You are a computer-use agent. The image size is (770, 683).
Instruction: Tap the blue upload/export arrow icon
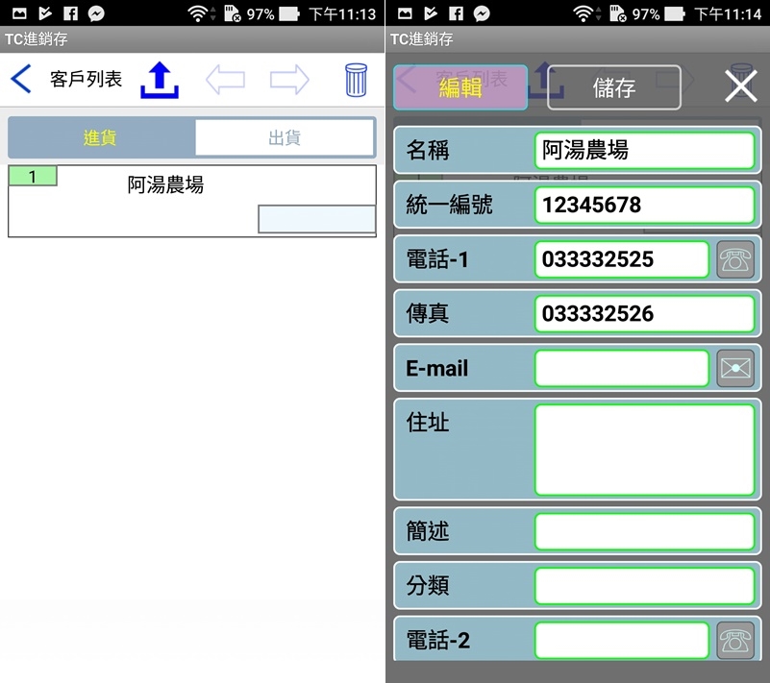[160, 80]
